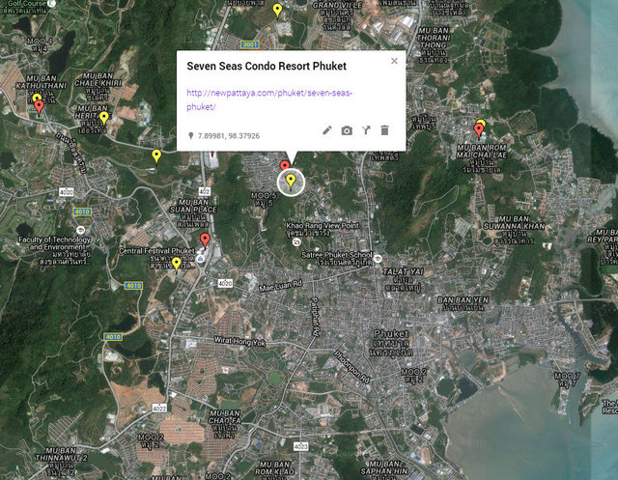
Task: Click the camera add-image icon in the popup
Action: (347, 130)
